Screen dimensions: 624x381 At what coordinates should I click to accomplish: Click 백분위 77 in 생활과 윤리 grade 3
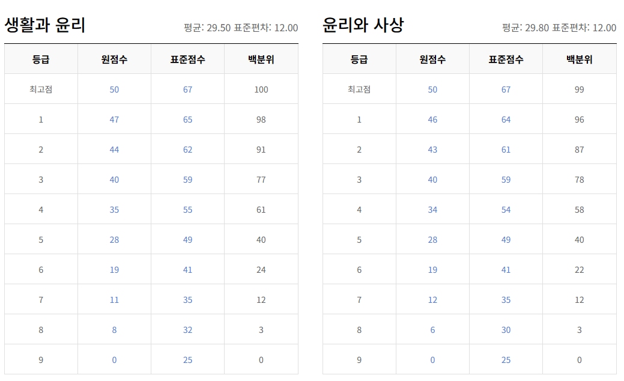pyautogui.click(x=261, y=180)
